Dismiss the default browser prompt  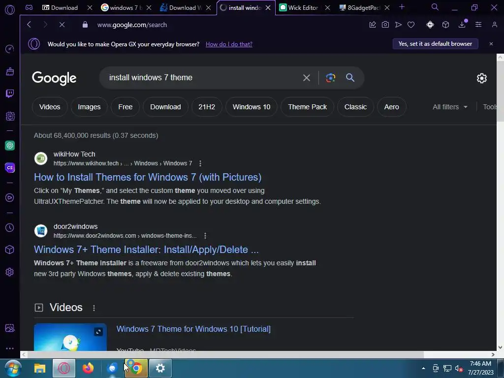491,44
